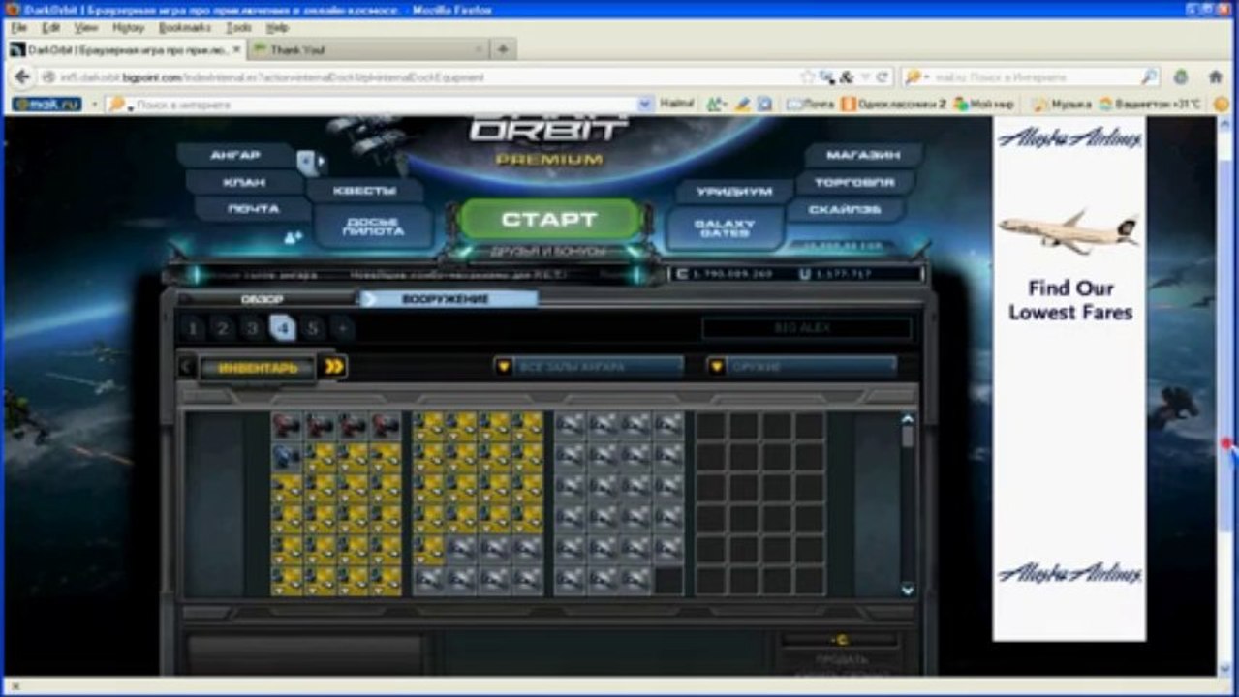The height and width of the screenshot is (697, 1239).
Task: Select hangar slot 2
Action: (222, 328)
